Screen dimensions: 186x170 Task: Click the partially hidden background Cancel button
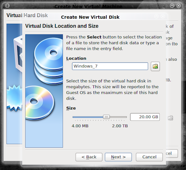coord(172,153)
